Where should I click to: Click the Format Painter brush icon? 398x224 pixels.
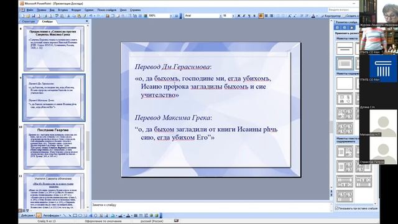click(x=85, y=16)
